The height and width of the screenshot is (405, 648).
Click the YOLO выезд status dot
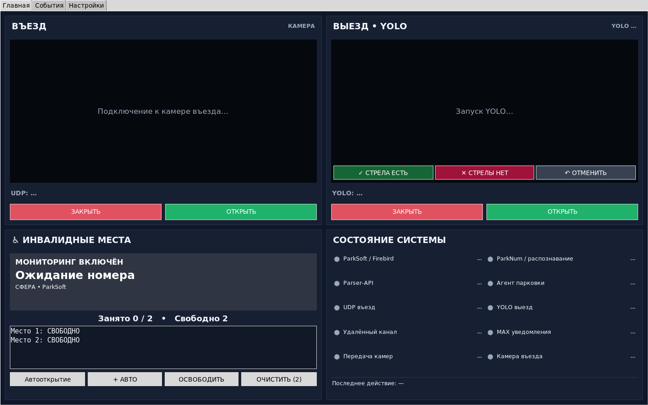(x=490, y=308)
